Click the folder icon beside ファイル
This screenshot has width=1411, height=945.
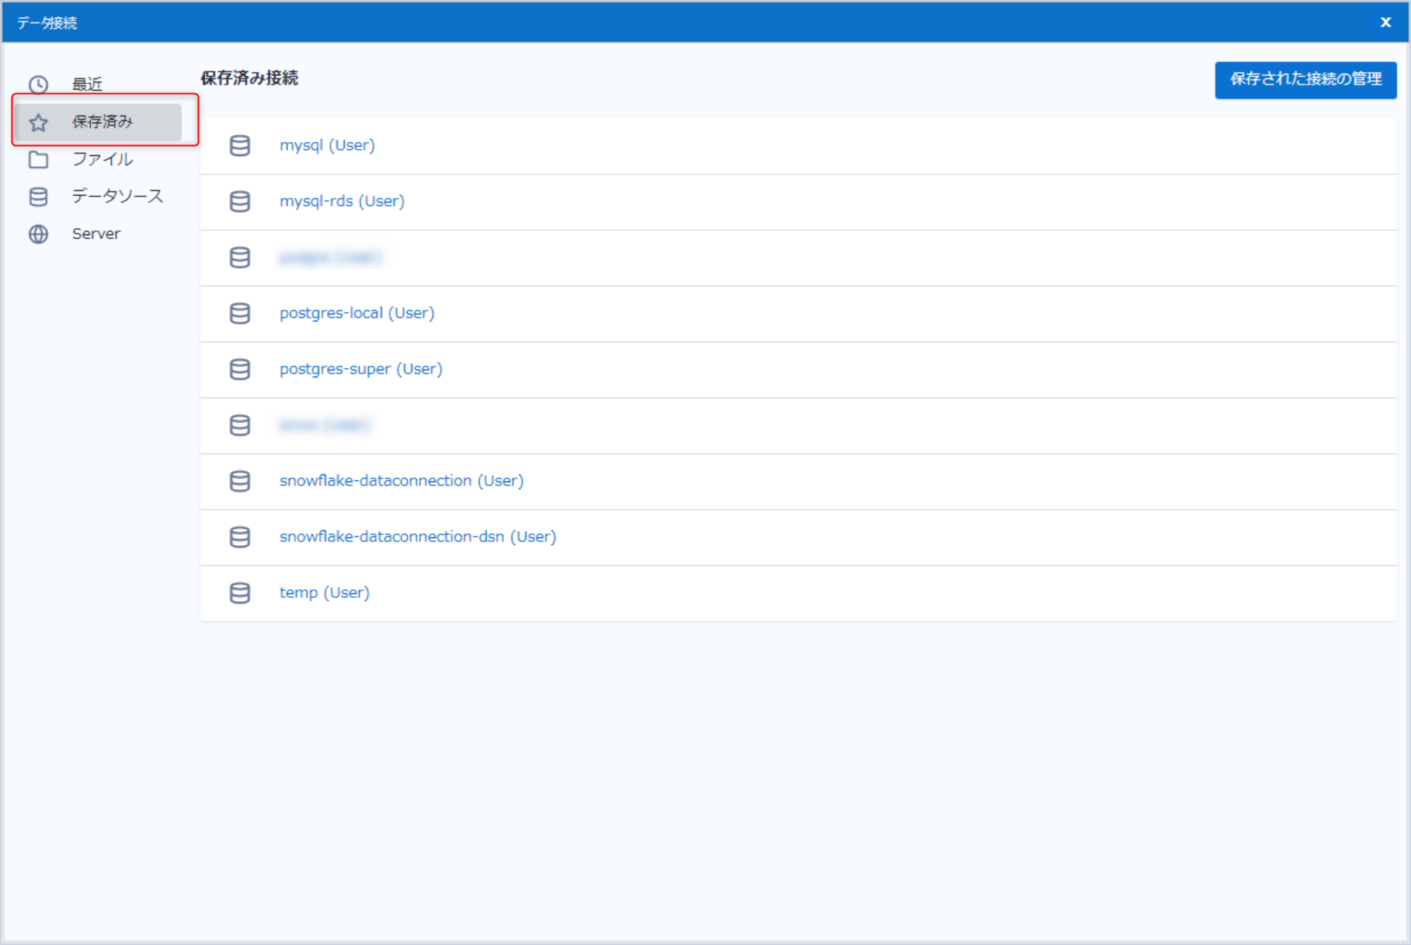(38, 159)
